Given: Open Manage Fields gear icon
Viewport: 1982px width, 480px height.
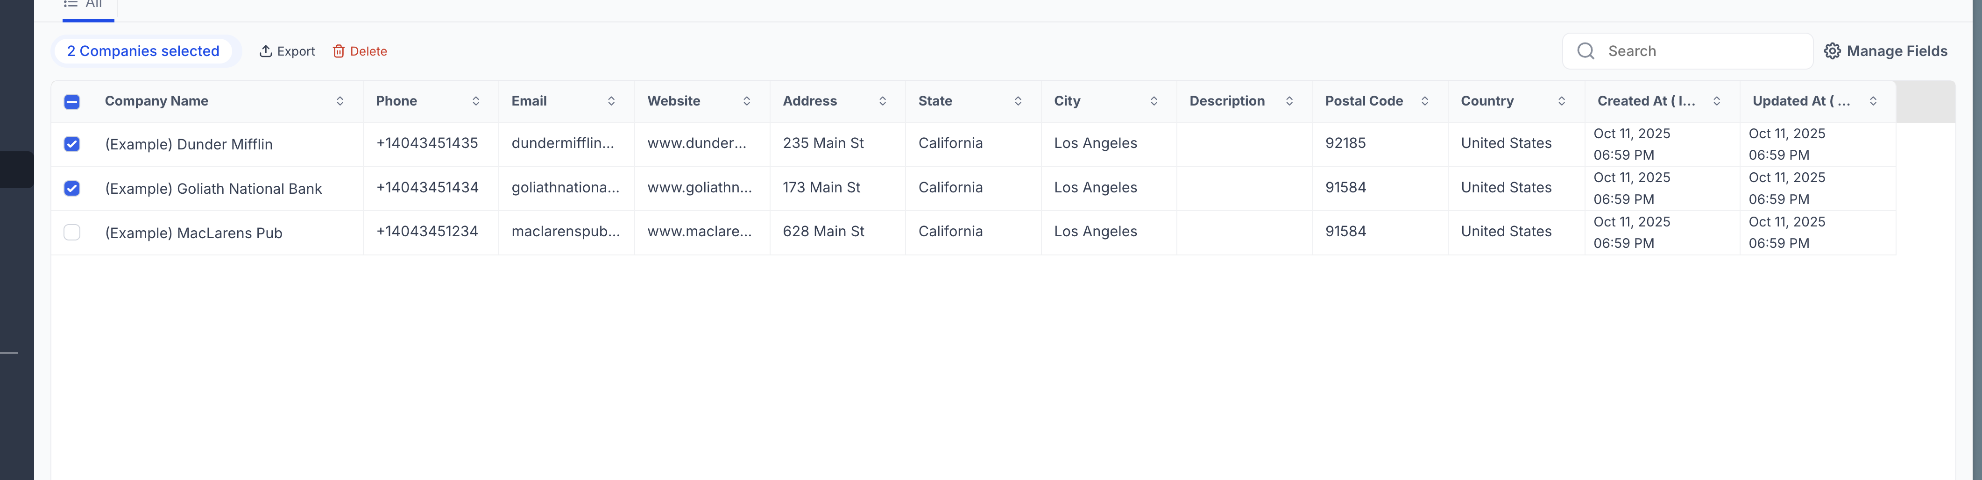Looking at the screenshot, I should 1832,51.
